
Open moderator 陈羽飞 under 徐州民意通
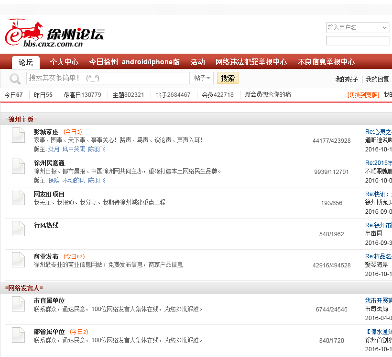(x=97, y=180)
